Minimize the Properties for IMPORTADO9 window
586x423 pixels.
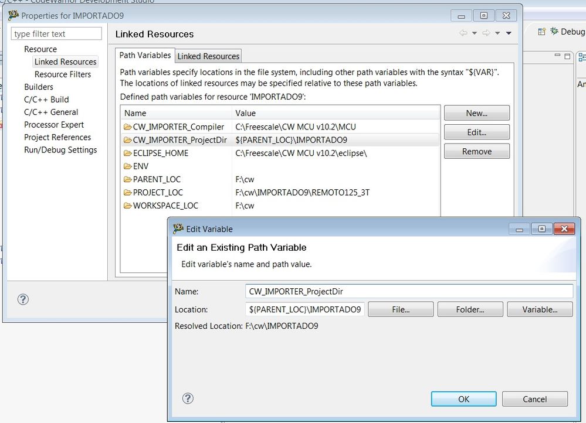point(461,16)
